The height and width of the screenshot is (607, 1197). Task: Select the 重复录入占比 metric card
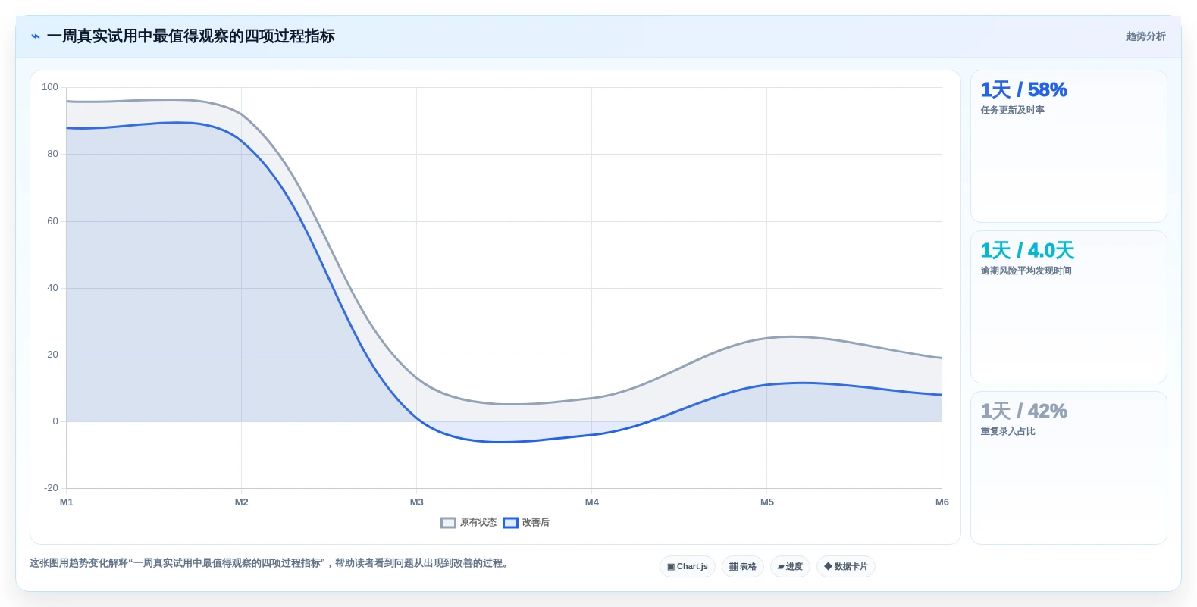click(1068, 468)
